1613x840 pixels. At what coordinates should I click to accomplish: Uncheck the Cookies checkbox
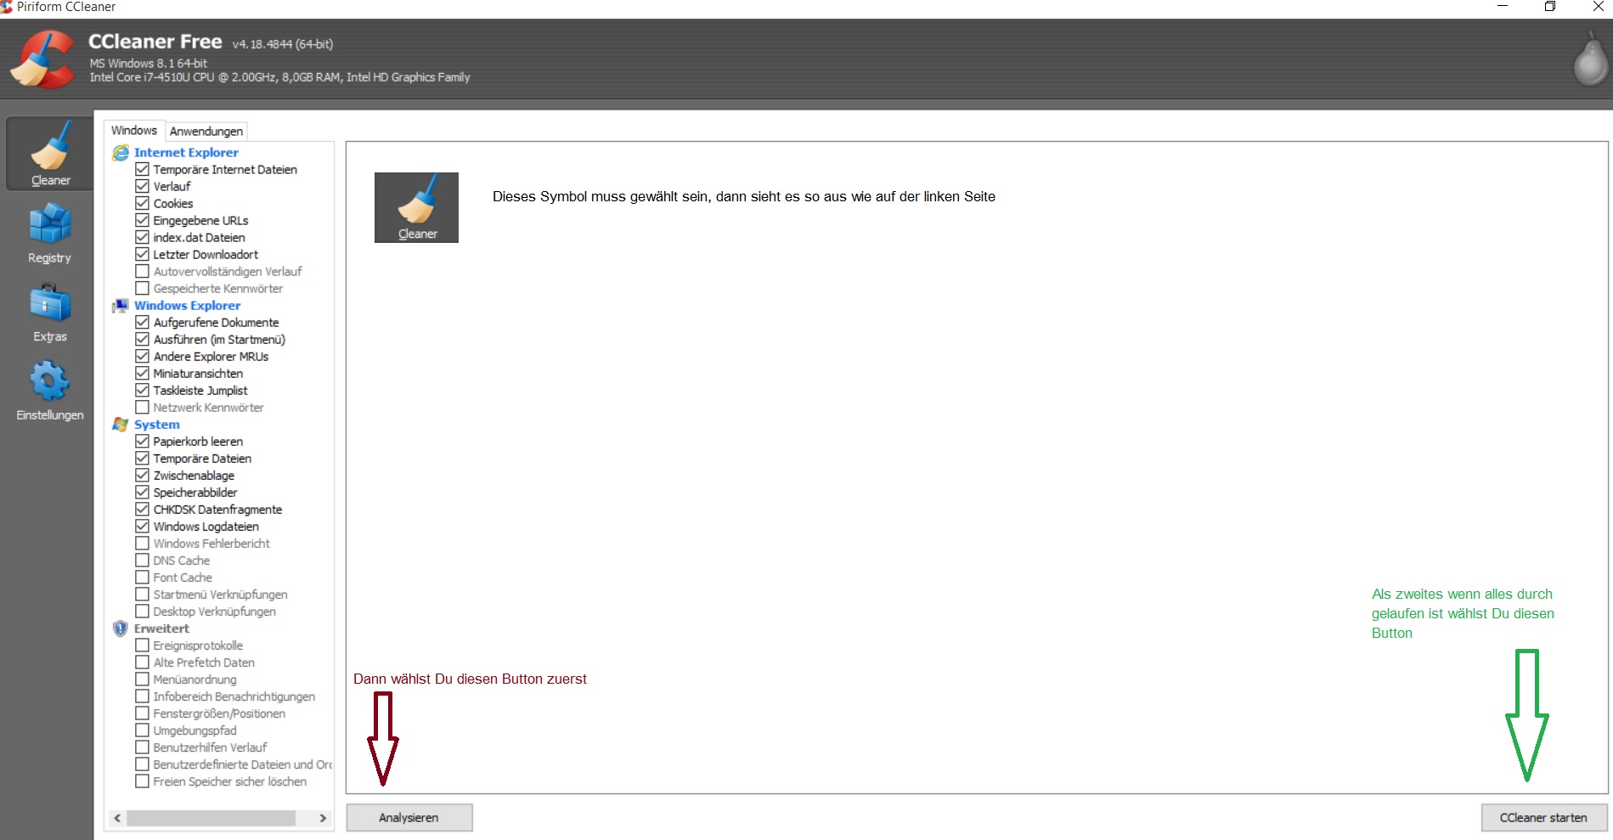143,204
